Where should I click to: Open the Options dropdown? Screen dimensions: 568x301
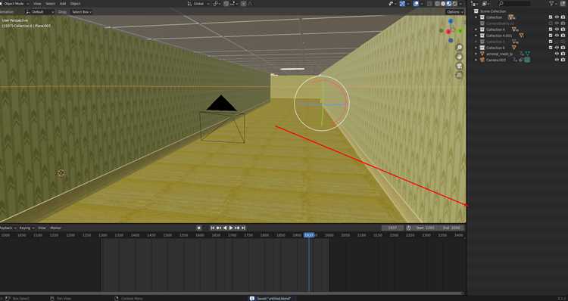pos(454,12)
